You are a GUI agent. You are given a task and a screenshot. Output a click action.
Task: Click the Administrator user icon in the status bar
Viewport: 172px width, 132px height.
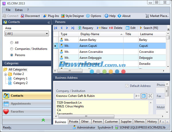tap(74, 127)
